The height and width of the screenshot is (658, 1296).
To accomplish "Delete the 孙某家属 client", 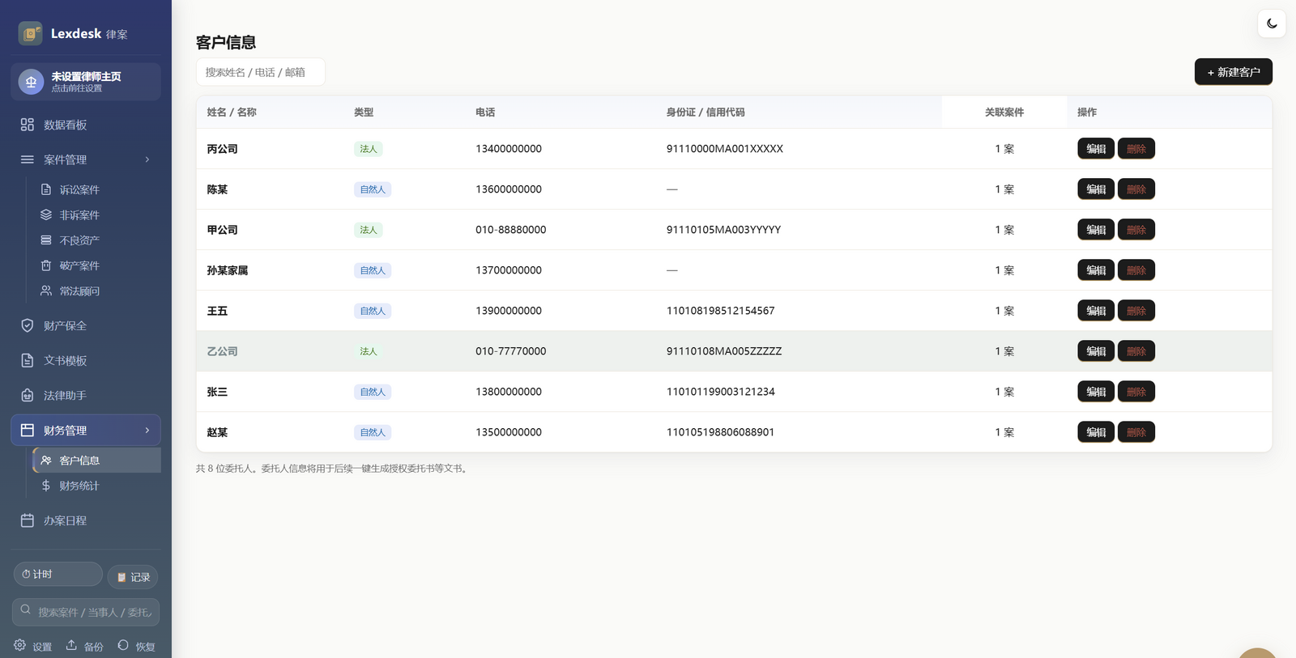I will click(x=1136, y=270).
